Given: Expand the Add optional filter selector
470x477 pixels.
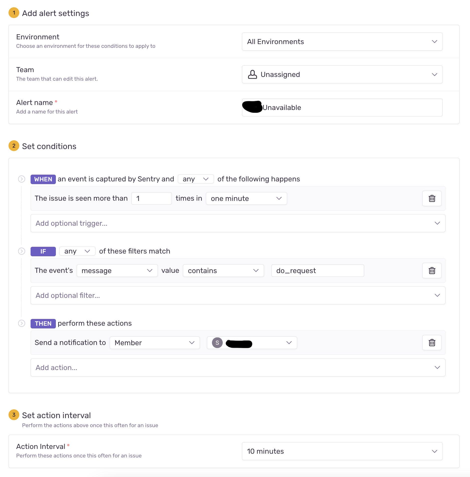Looking at the screenshot, I should coord(238,295).
